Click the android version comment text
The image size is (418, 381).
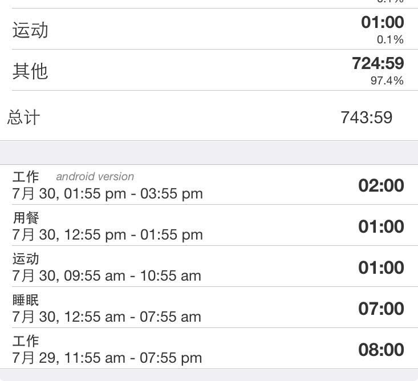(95, 176)
